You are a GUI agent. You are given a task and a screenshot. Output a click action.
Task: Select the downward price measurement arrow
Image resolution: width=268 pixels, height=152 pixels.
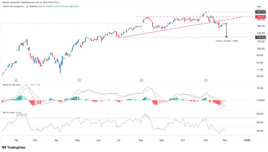226,30
